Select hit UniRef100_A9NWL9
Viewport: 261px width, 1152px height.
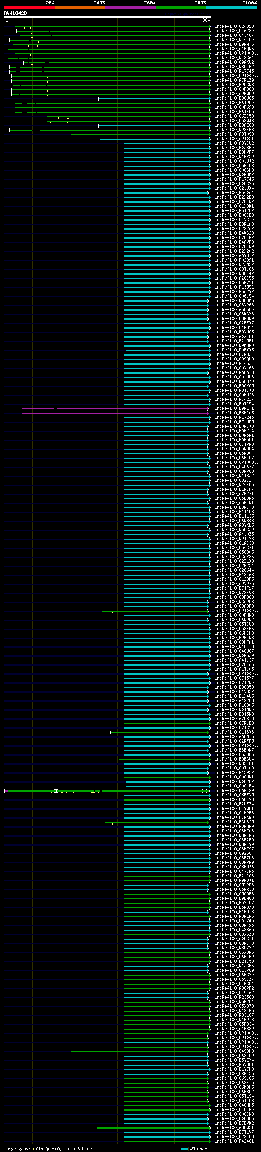[234, 94]
